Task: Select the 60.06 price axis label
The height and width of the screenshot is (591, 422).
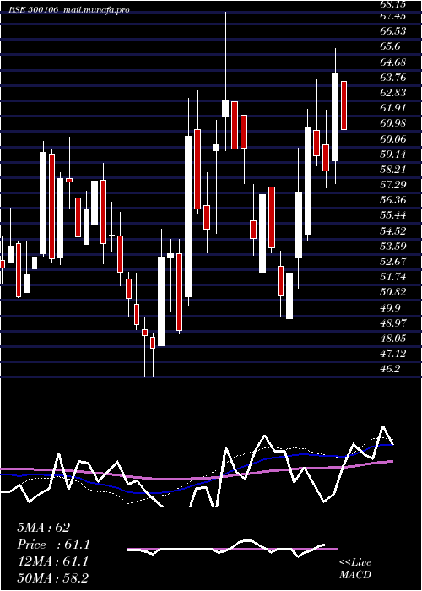Action: tap(393, 138)
